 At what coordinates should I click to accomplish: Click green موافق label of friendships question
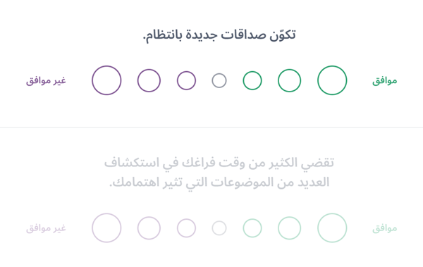tap(385, 80)
